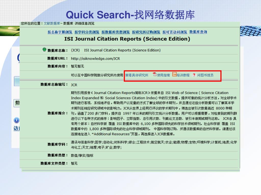Click the 数据库文件类型 label

point(54,163)
